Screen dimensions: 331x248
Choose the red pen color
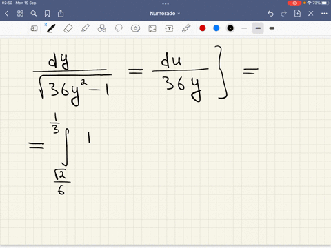pyautogui.click(x=203, y=28)
